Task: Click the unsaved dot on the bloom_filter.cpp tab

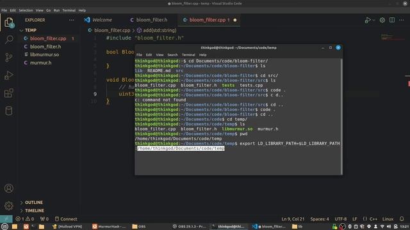Action: [235, 20]
